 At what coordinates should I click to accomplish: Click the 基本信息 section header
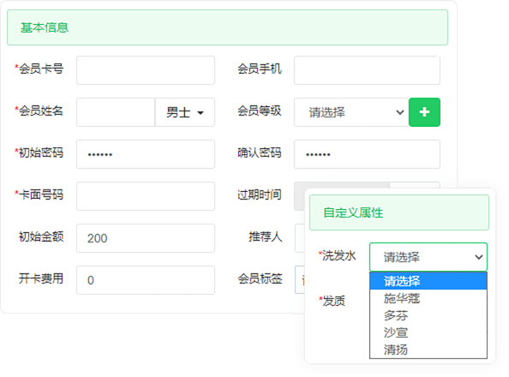point(227,27)
